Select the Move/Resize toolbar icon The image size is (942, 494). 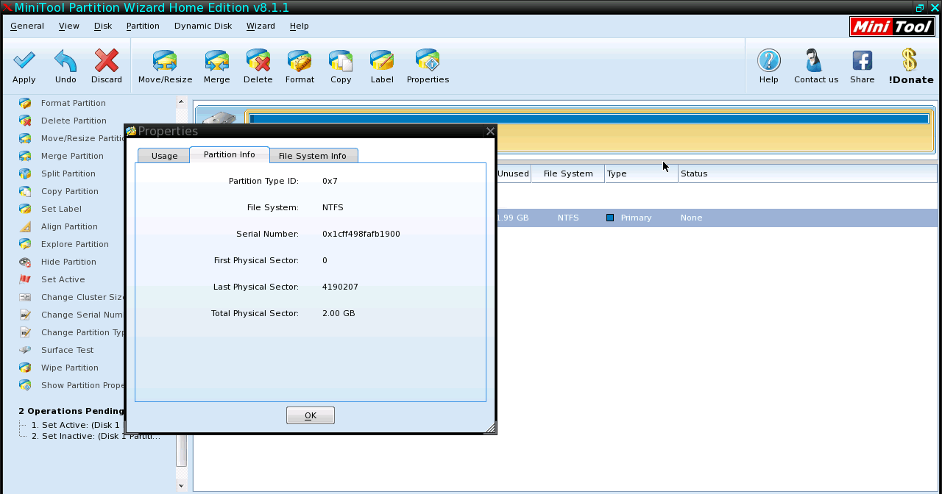click(165, 61)
